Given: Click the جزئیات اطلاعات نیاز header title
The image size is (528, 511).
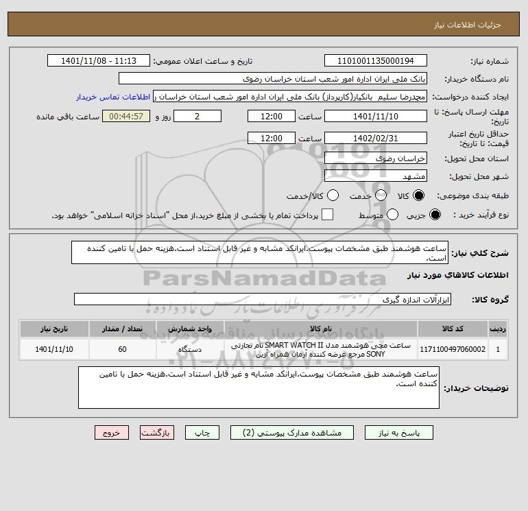Looking at the screenshot, I should coord(468,25).
